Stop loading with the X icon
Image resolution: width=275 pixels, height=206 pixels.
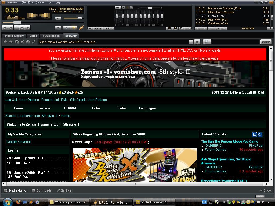(x=22, y=42)
